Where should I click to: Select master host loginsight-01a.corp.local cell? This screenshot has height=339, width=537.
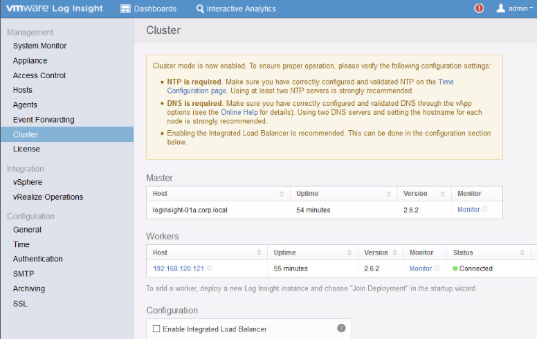pos(218,210)
